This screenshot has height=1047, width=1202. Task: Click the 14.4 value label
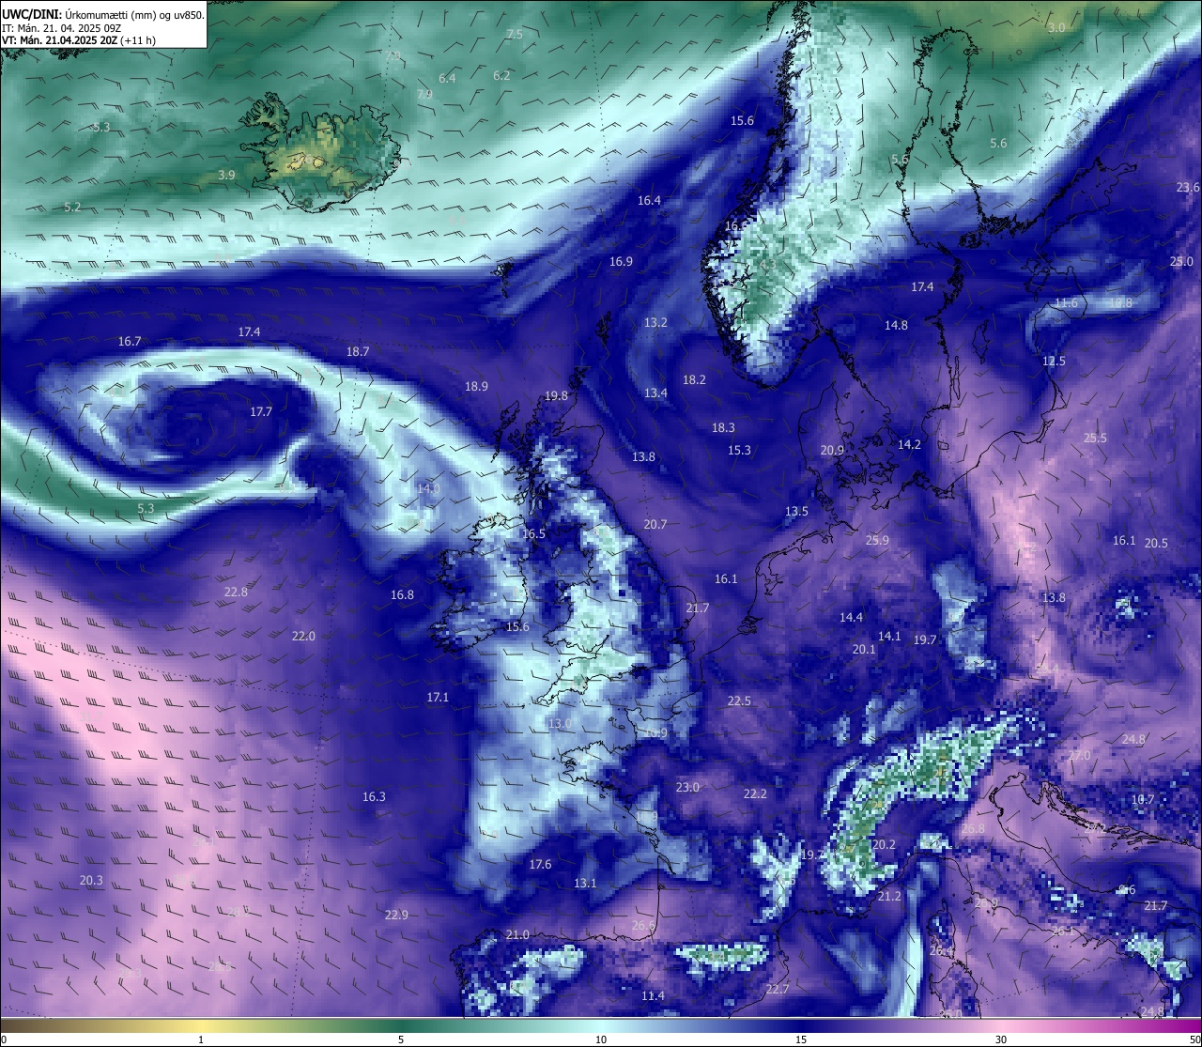[x=851, y=617]
